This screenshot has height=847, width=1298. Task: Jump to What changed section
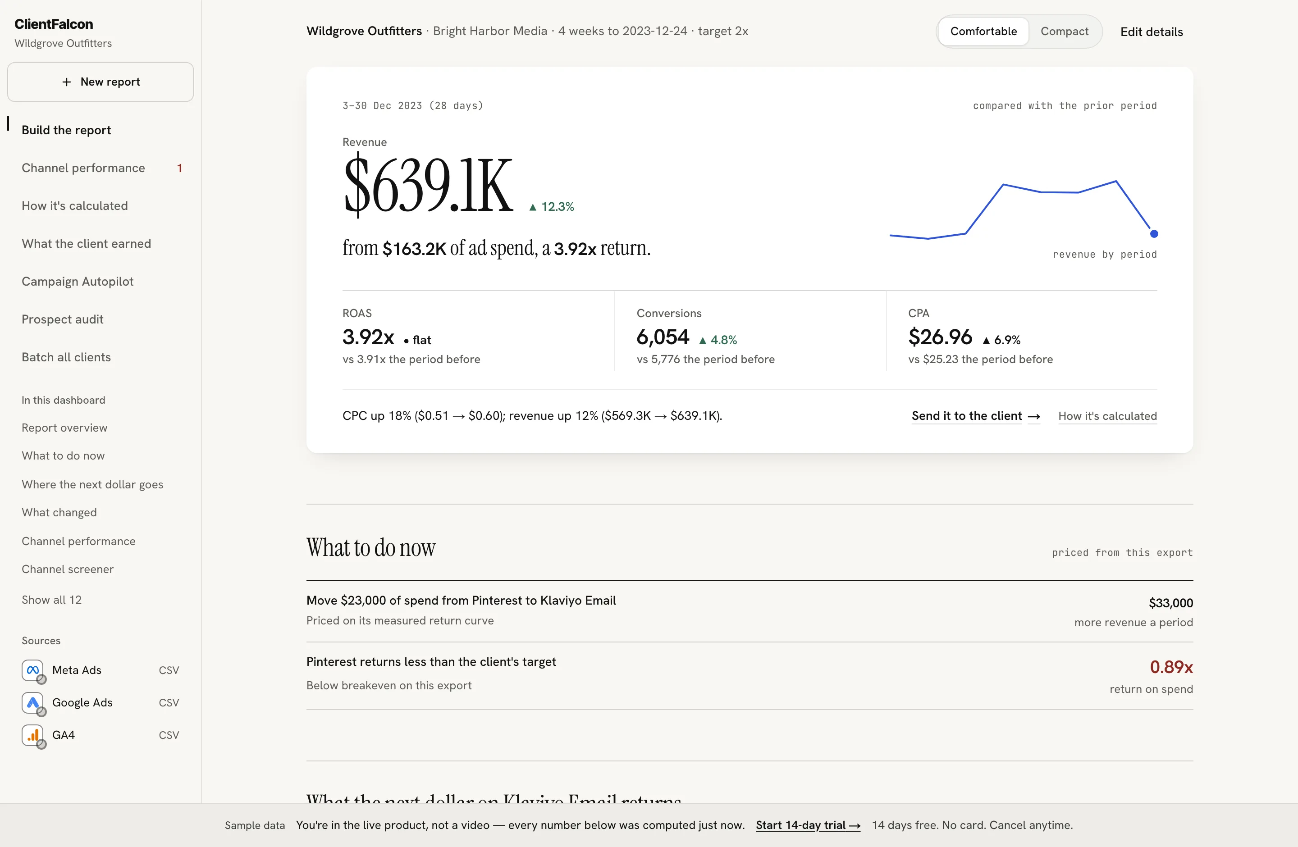pos(59,512)
